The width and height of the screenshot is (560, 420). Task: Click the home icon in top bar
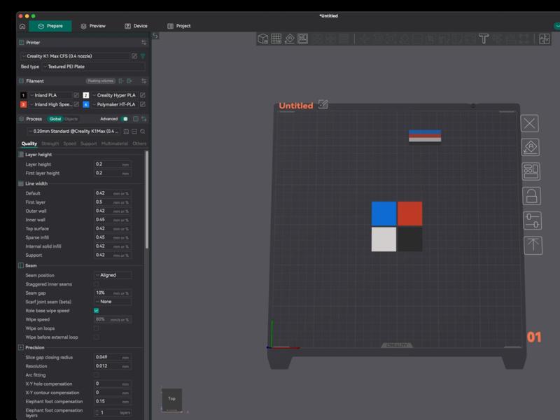[x=22, y=26]
